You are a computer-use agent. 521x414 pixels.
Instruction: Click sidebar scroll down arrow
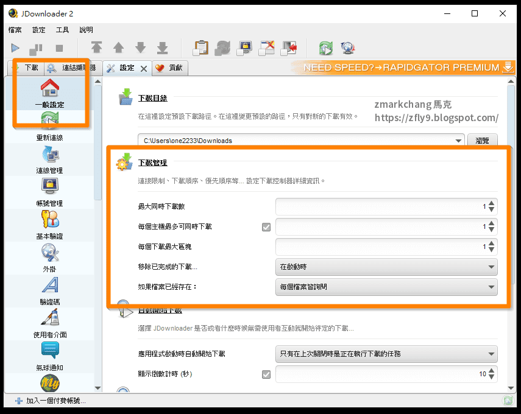[97, 388]
